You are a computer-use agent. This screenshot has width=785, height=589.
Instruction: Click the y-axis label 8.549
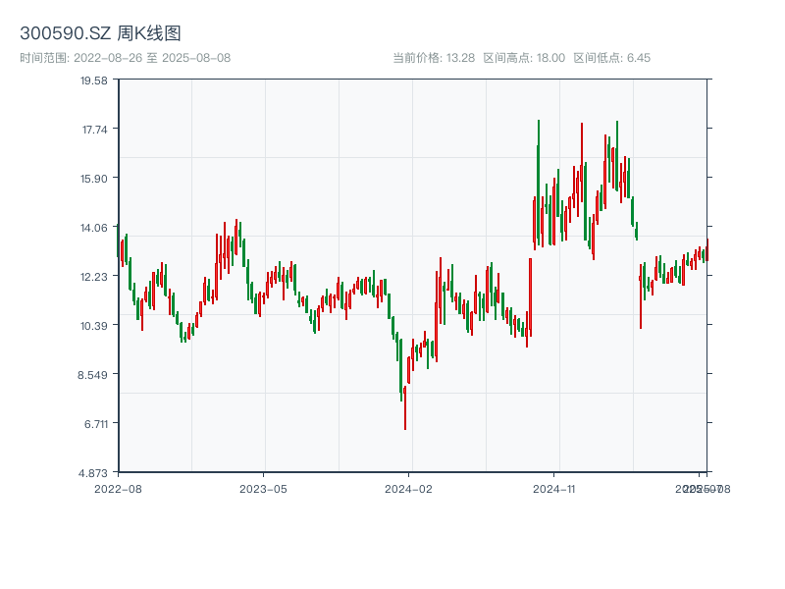click(x=92, y=375)
